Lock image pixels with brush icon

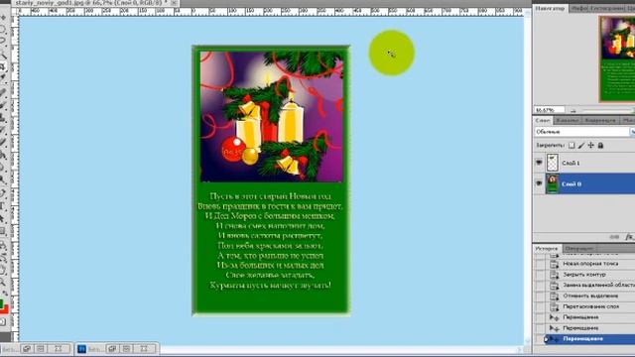click(581, 146)
